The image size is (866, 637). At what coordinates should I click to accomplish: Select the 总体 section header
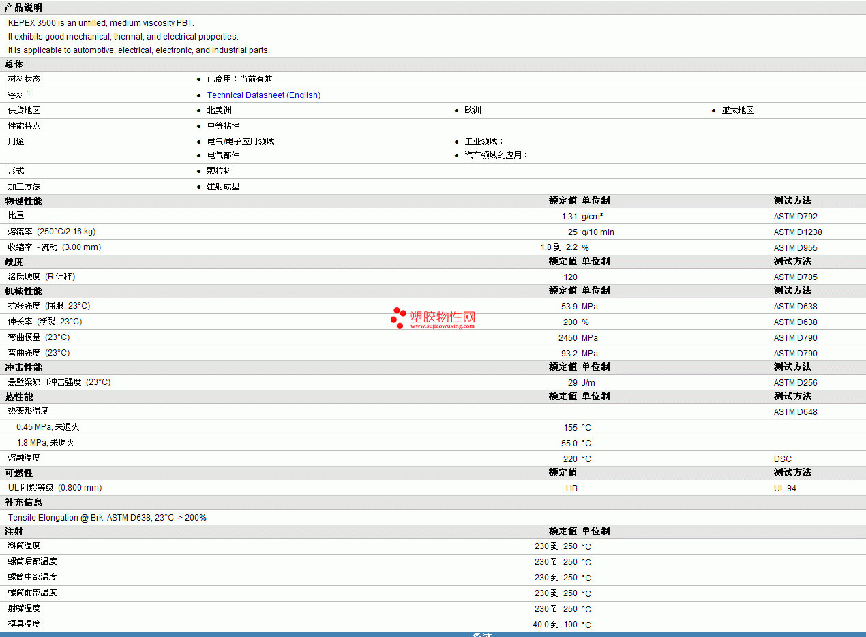pos(14,64)
